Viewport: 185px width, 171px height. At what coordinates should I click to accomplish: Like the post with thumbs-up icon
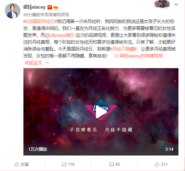[157, 164]
